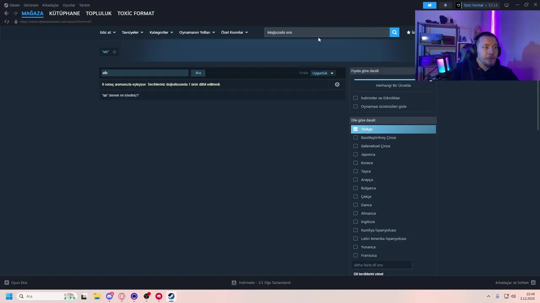
Task: Click the Steam logo menu
Action: point(6,5)
